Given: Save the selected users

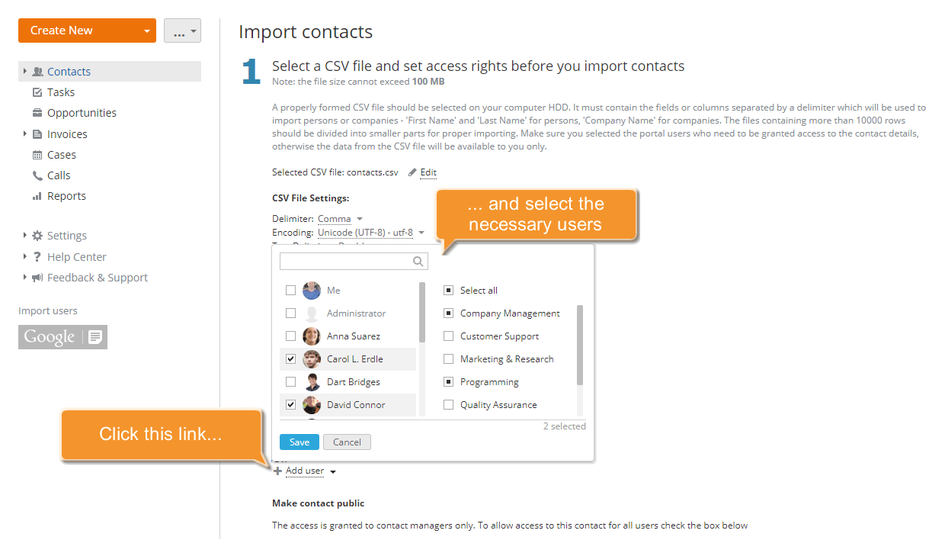Looking at the screenshot, I should pyautogui.click(x=299, y=442).
